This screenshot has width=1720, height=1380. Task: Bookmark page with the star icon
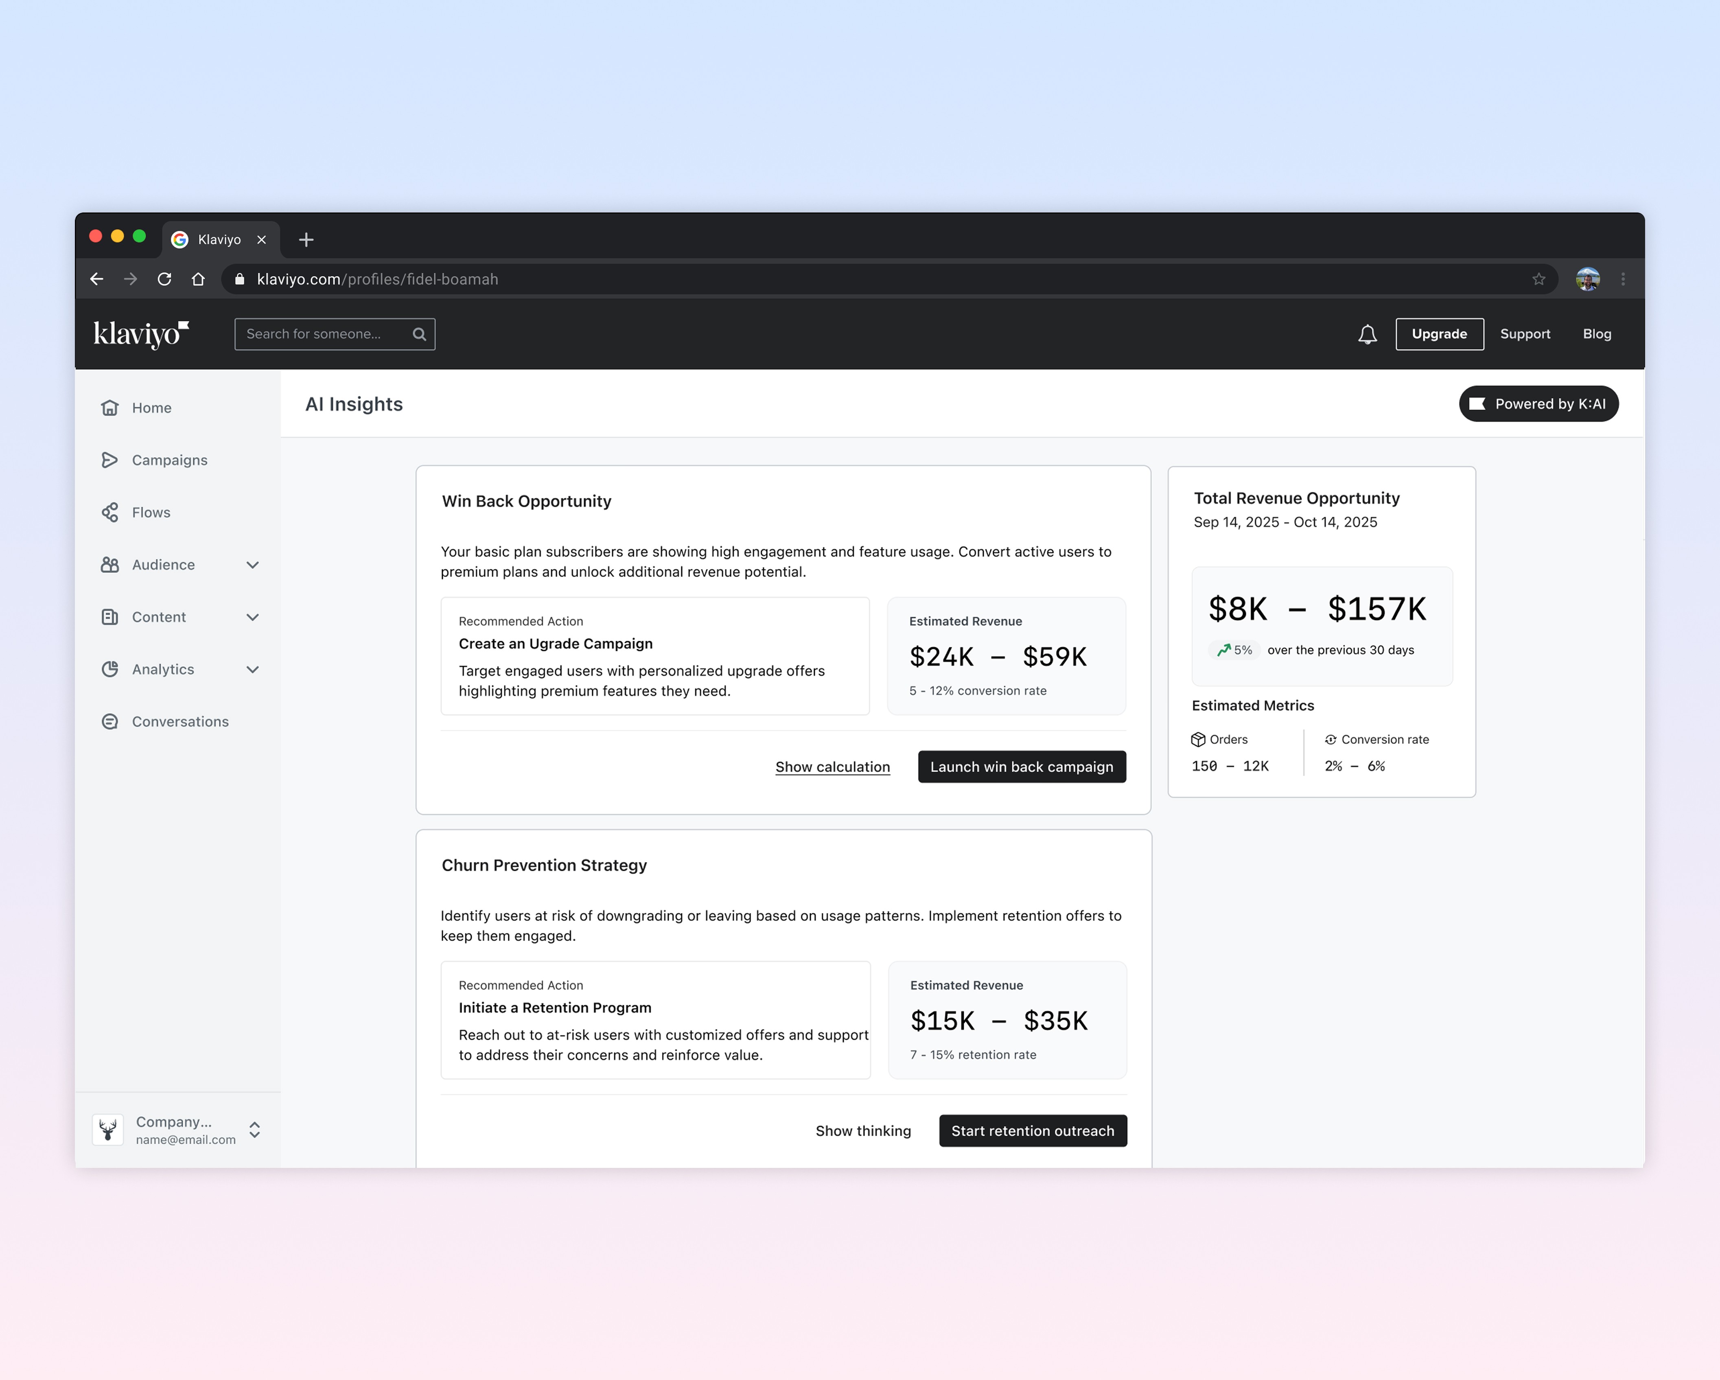pos(1538,279)
